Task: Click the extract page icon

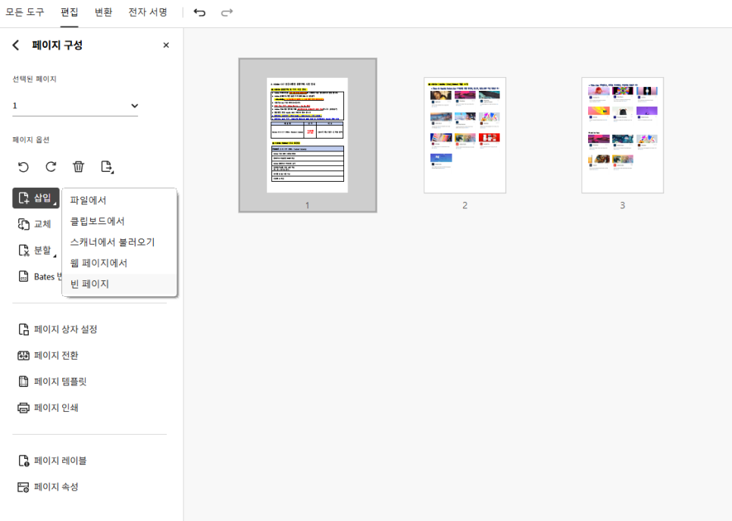Action: (107, 167)
